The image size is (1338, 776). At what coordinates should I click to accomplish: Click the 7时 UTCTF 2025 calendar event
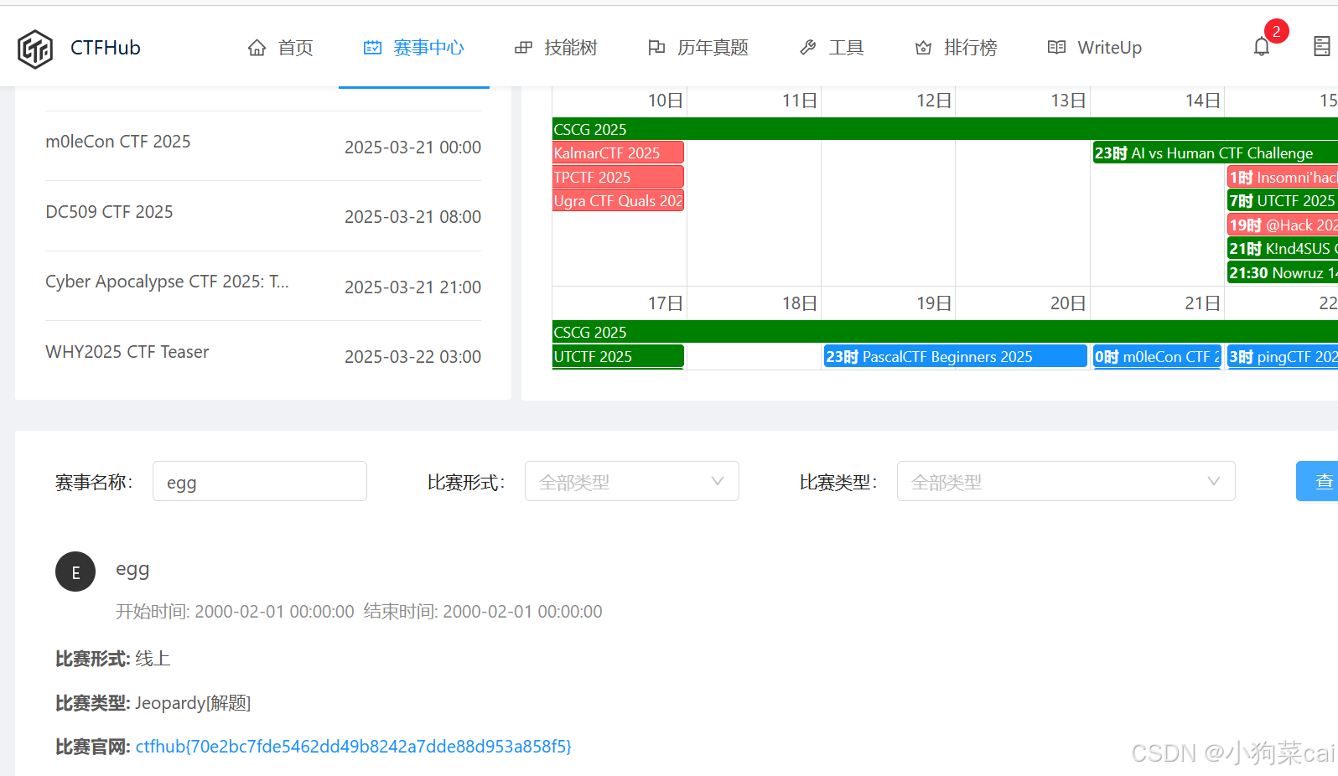[x=1283, y=200]
